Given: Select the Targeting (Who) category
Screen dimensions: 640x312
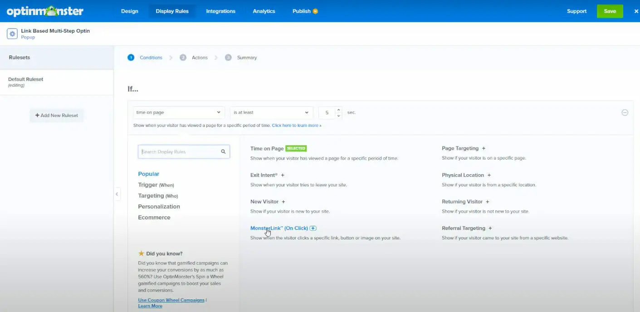Looking at the screenshot, I should [158, 196].
